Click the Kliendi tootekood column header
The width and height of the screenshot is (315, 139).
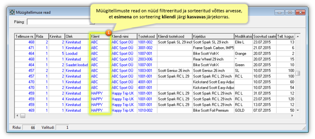pos(175,37)
